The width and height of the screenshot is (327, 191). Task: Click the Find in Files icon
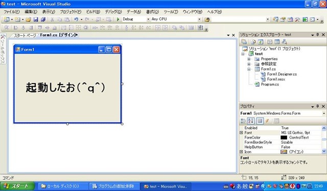click(x=207, y=19)
